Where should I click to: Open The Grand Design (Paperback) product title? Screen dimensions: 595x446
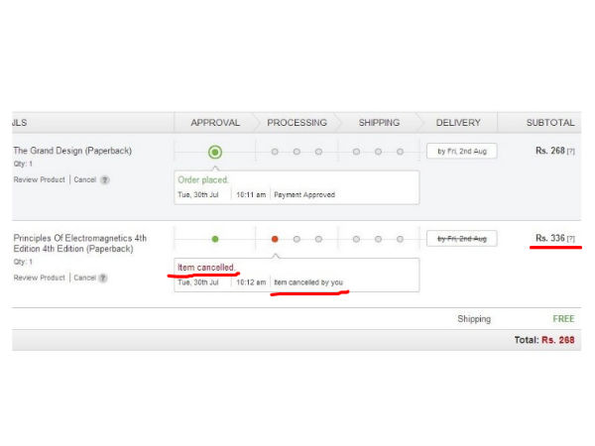[72, 151]
